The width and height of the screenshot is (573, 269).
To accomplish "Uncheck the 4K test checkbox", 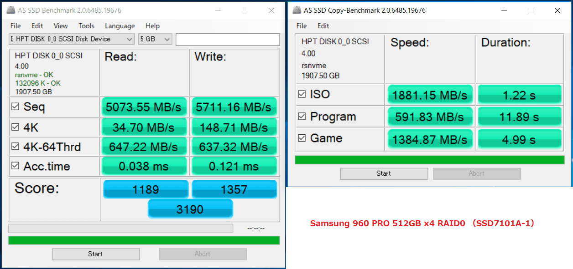I will click(x=16, y=127).
